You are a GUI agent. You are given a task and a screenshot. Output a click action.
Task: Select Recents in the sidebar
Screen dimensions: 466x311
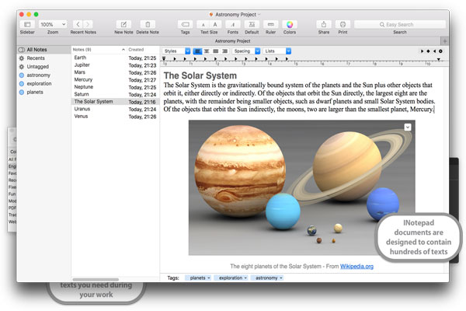point(36,58)
